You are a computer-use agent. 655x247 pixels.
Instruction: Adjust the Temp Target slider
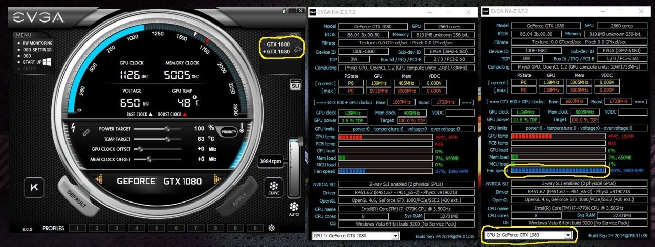point(157,139)
